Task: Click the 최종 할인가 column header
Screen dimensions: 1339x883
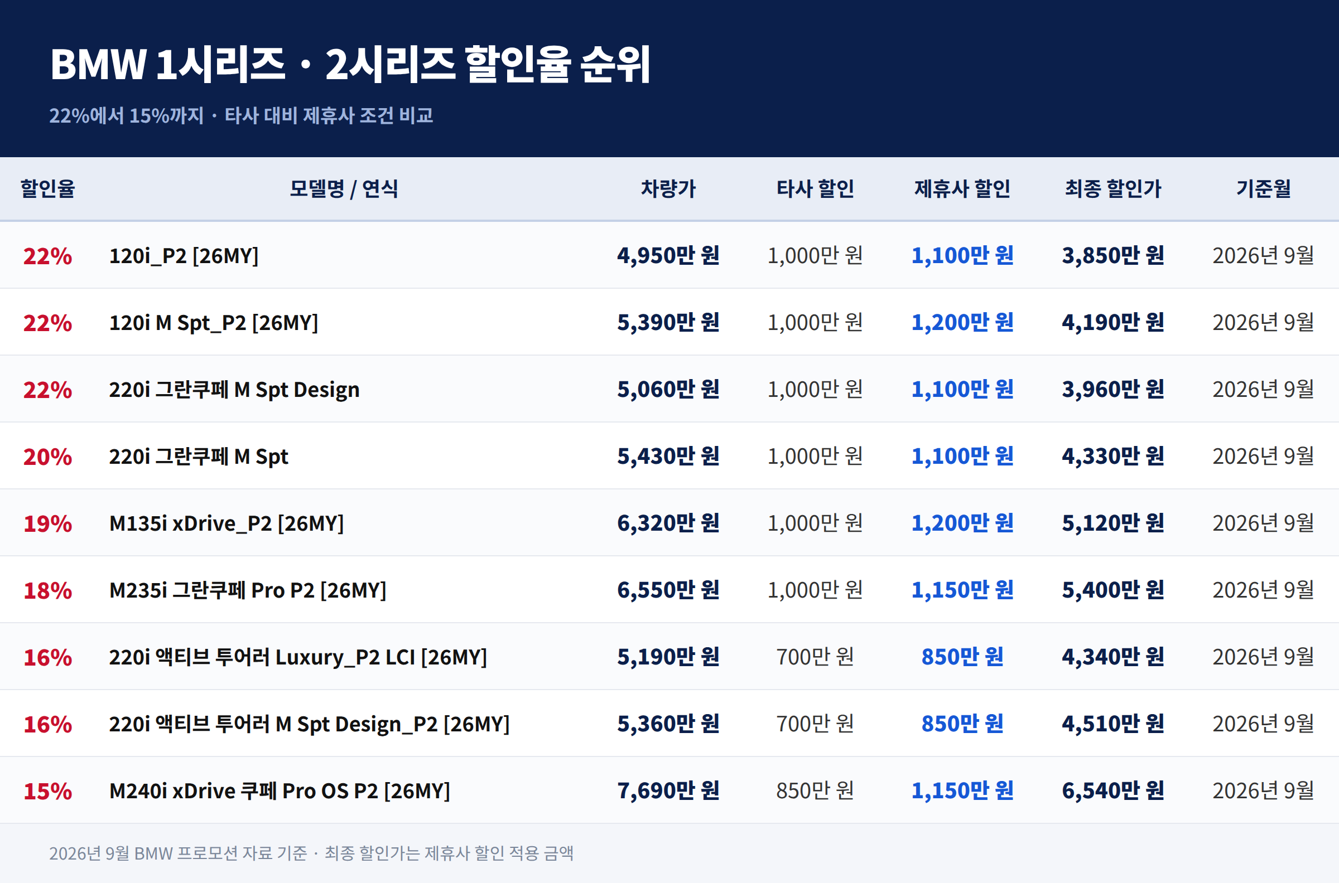Action: coord(1113,188)
